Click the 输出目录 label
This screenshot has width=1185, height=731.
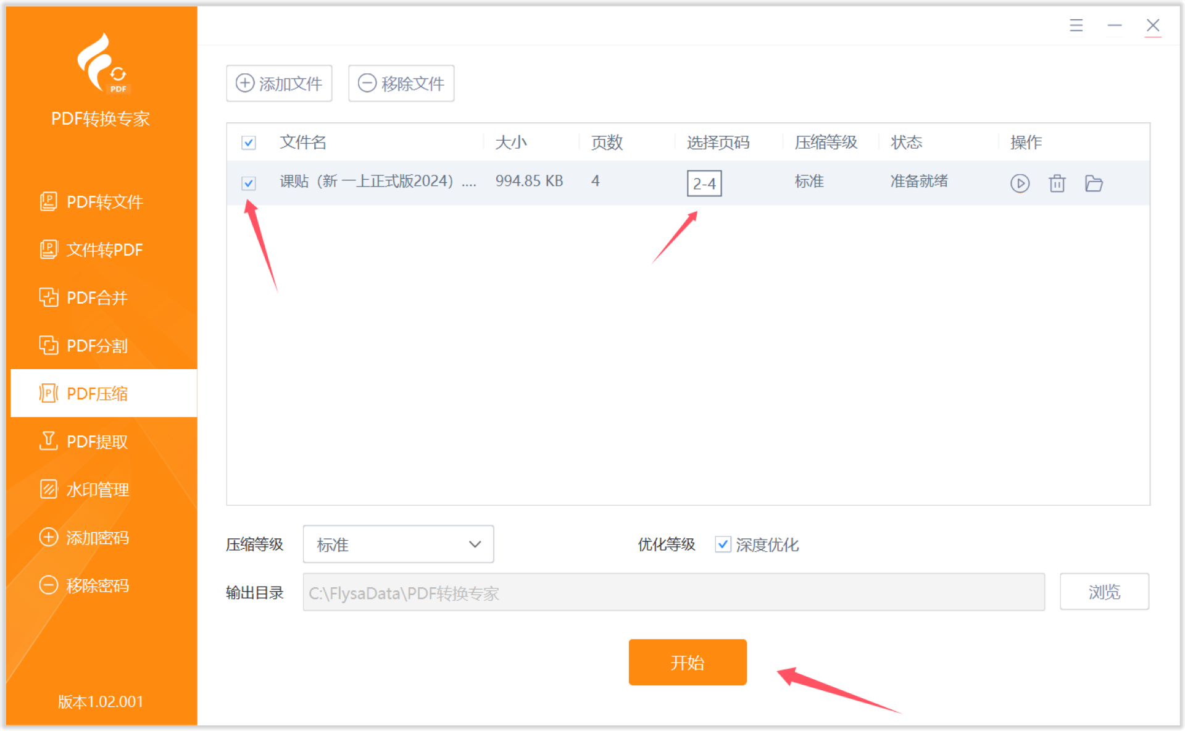point(254,593)
